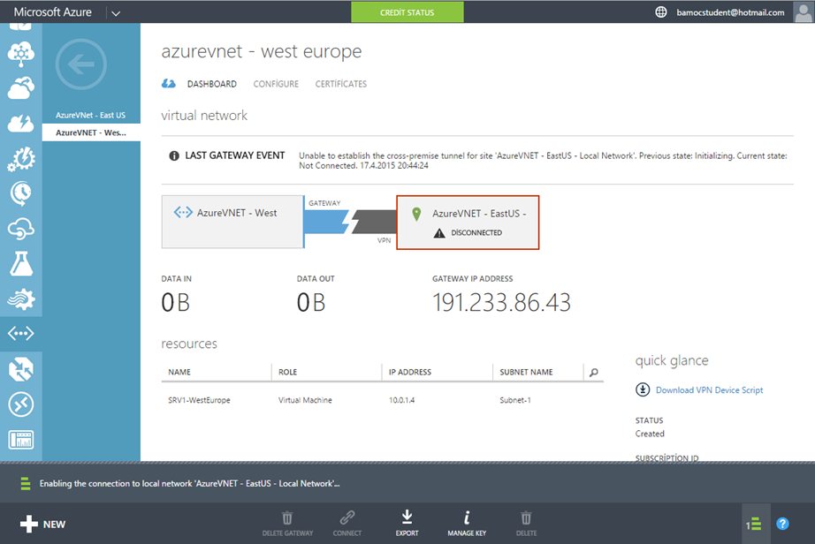Sort by IP Address column header
815x544 pixels.
(410, 372)
